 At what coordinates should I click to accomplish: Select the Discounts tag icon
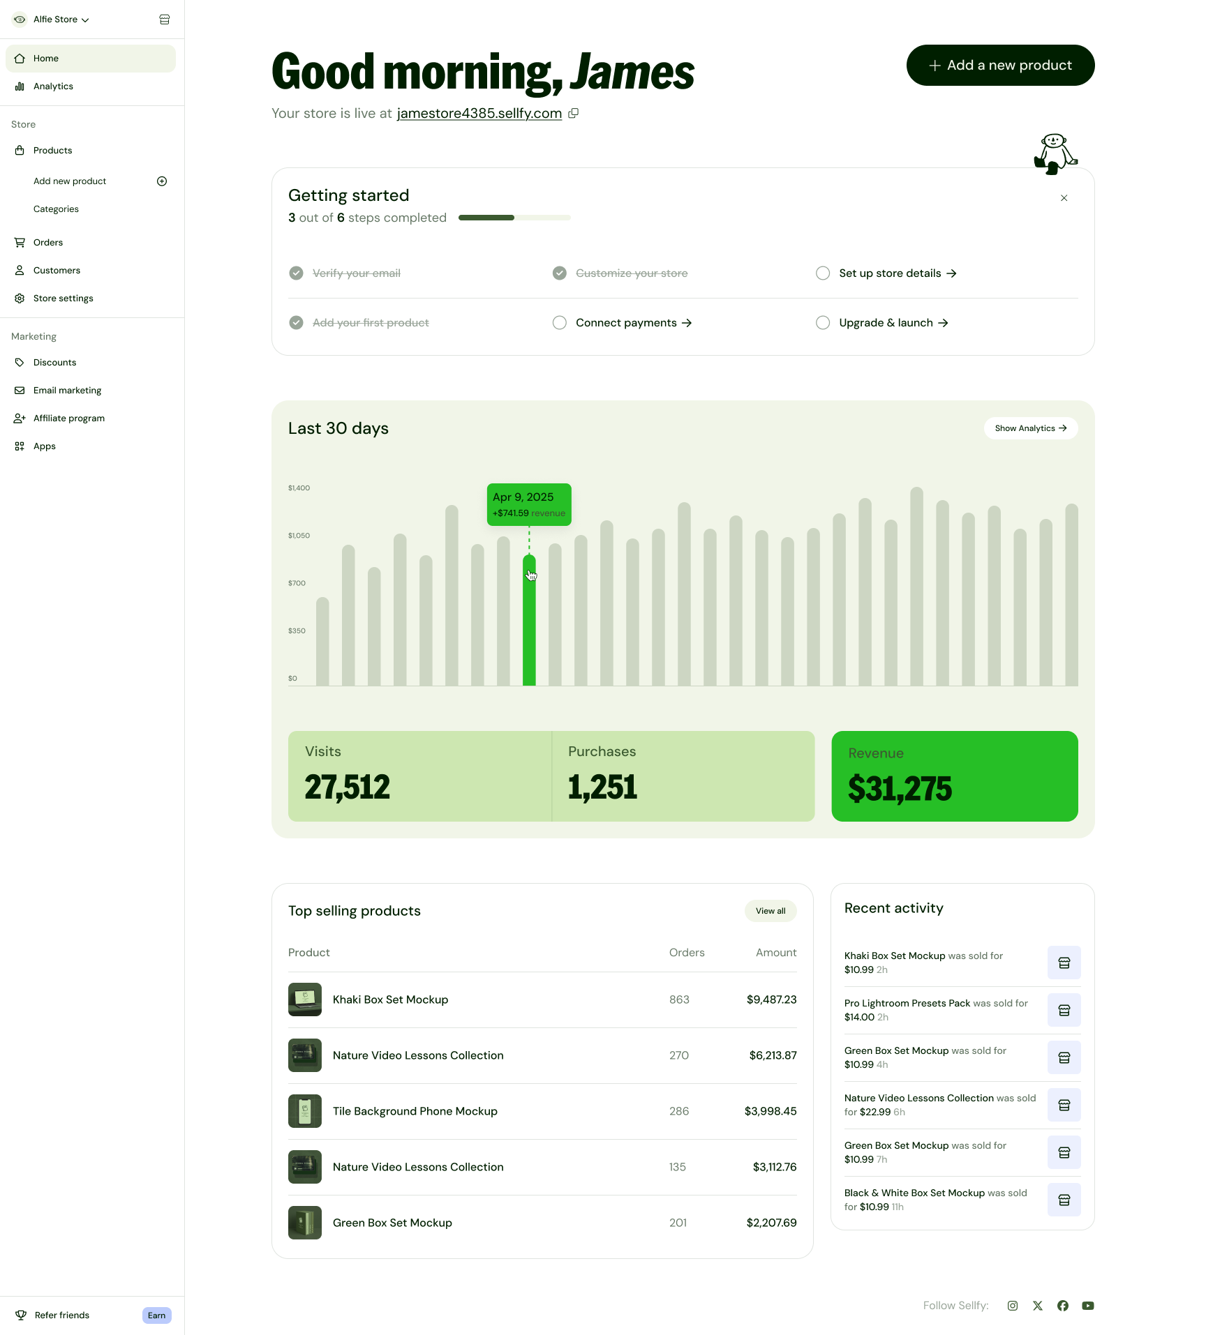pyautogui.click(x=20, y=362)
